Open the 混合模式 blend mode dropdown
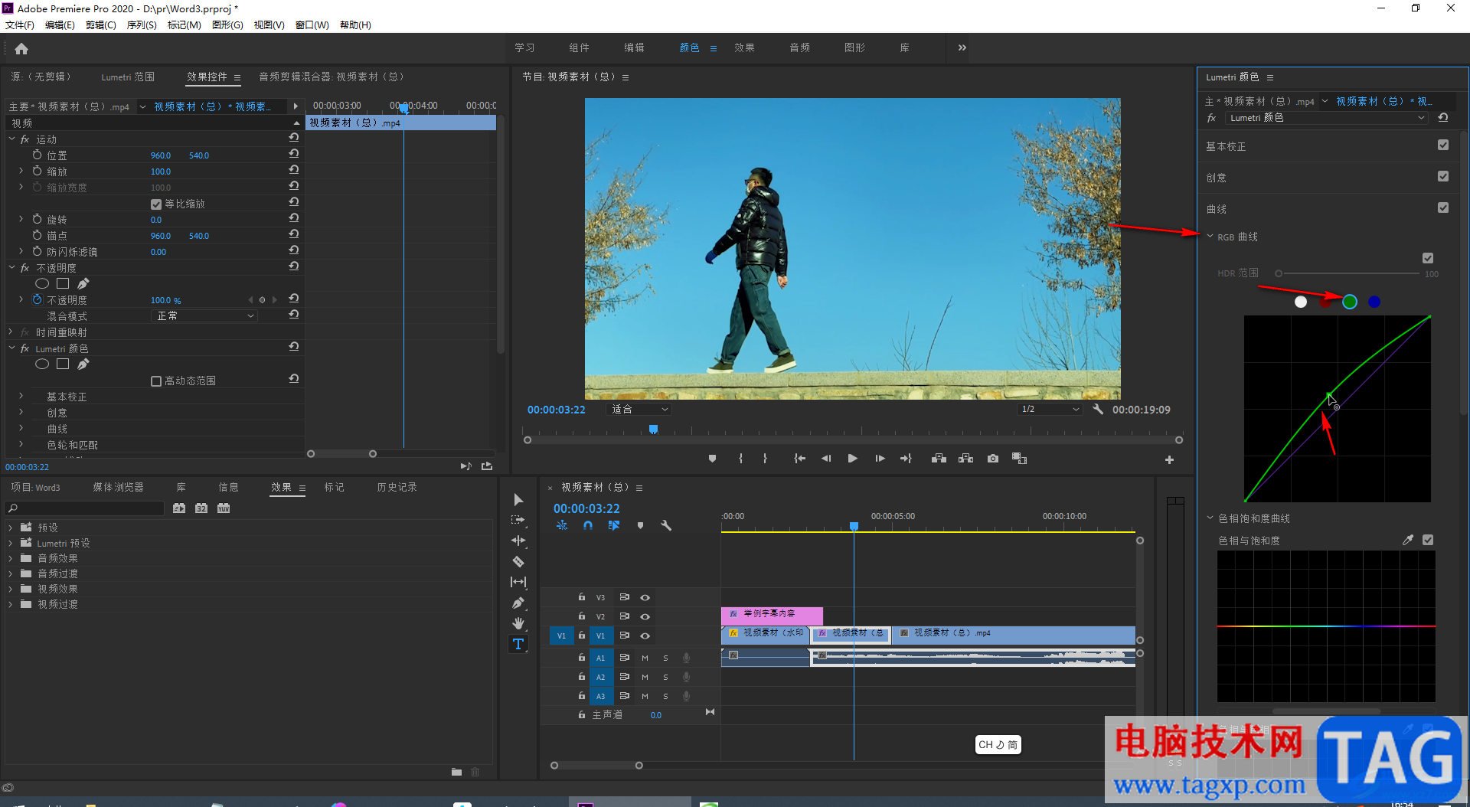Screen dimensions: 1470x807 (x=204, y=316)
